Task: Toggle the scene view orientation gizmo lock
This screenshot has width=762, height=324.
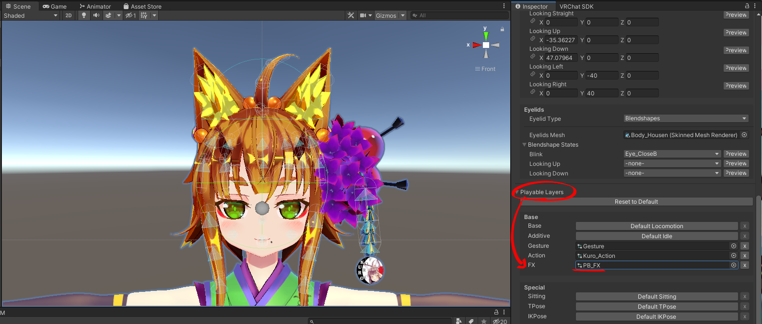Action: coord(502,29)
